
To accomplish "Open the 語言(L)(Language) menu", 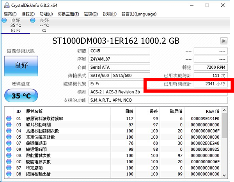I will [139, 14].
